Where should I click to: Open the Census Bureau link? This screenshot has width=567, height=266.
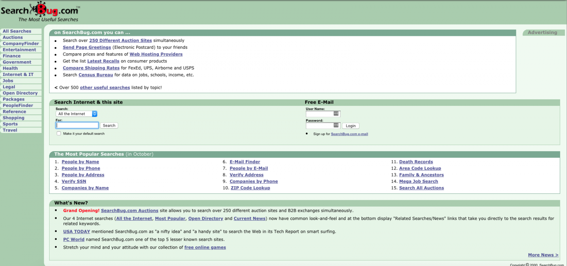[96, 75]
